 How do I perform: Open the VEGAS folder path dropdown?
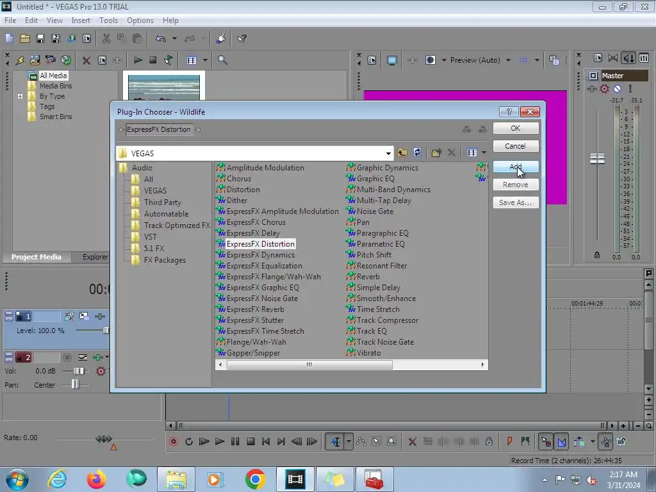[388, 153]
